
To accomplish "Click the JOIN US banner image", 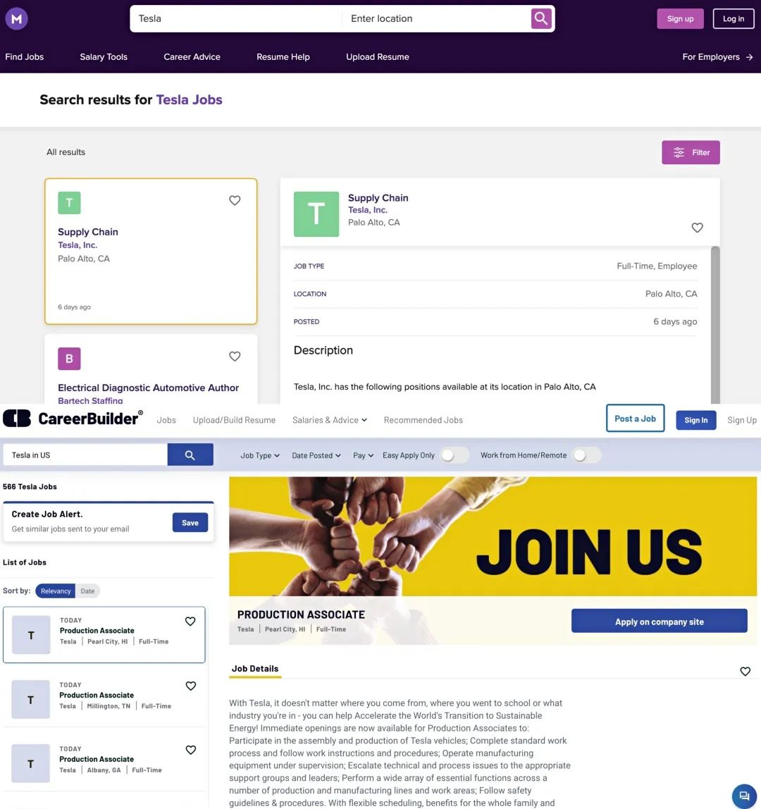I will click(x=493, y=536).
